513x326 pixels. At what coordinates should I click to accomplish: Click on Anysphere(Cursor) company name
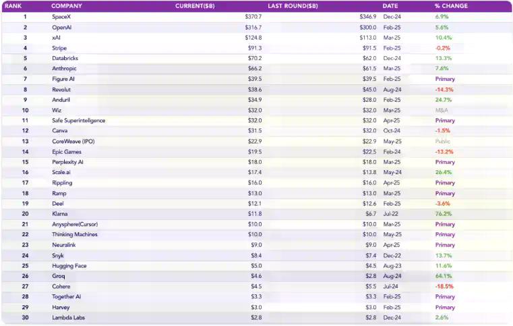(x=75, y=224)
